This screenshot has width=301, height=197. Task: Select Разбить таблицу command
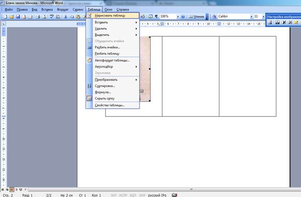coord(112,54)
